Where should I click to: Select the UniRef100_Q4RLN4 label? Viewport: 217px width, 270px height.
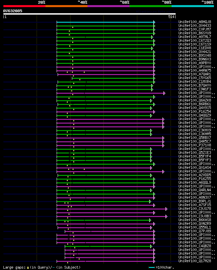pos(195,190)
